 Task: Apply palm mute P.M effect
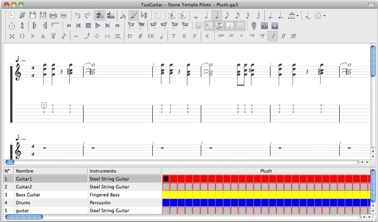pyautogui.click(x=150, y=36)
